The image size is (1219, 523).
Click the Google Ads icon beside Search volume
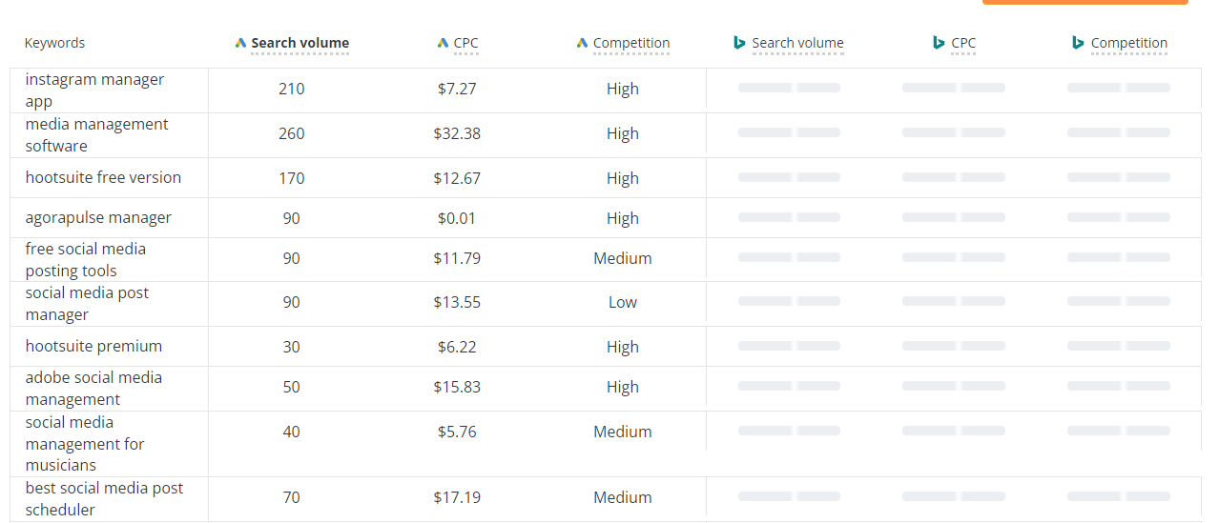click(x=240, y=43)
